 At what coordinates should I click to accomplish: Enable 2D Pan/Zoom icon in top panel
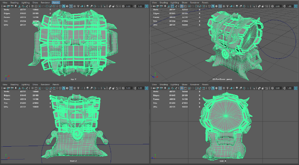(23, 6)
